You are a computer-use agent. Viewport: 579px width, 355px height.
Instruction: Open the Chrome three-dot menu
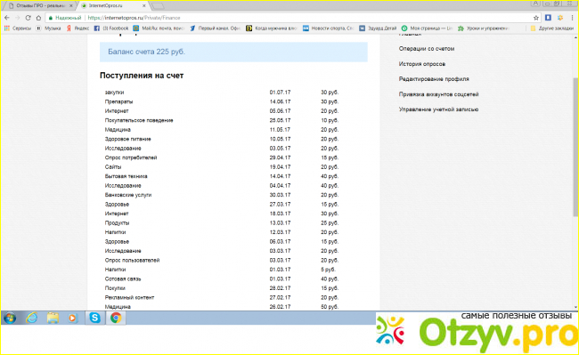click(573, 18)
